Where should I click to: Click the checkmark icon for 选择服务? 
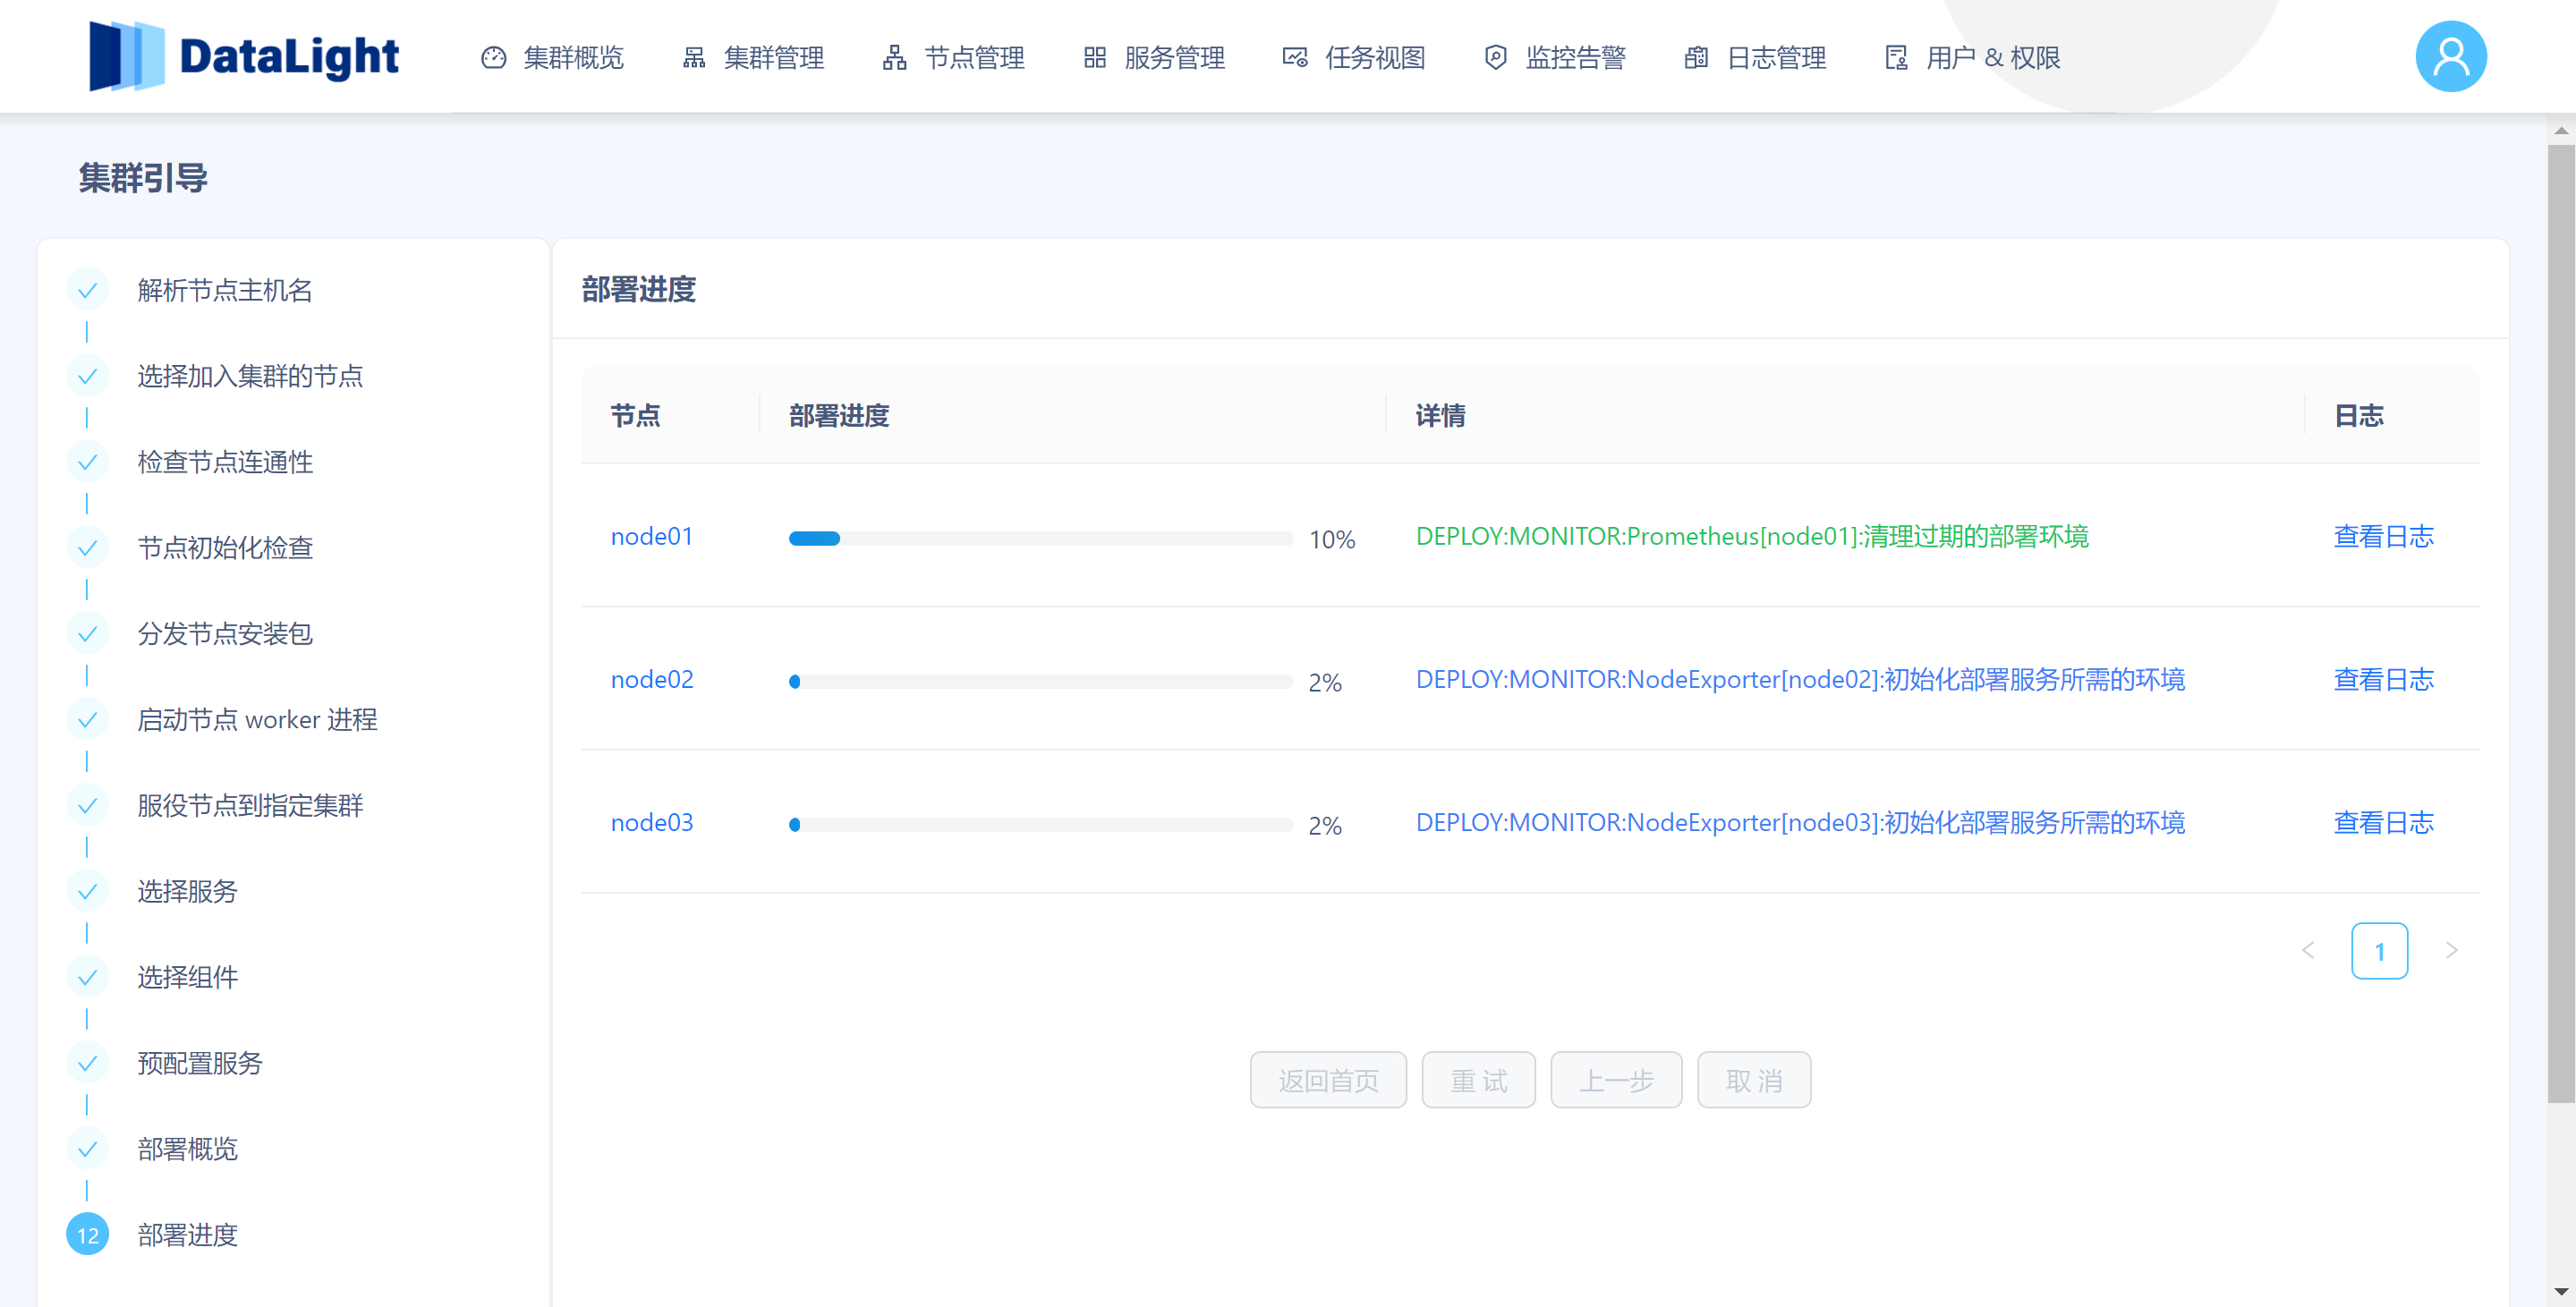click(x=88, y=892)
